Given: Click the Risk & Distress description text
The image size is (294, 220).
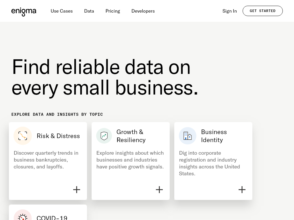Looking at the screenshot, I should [46, 160].
